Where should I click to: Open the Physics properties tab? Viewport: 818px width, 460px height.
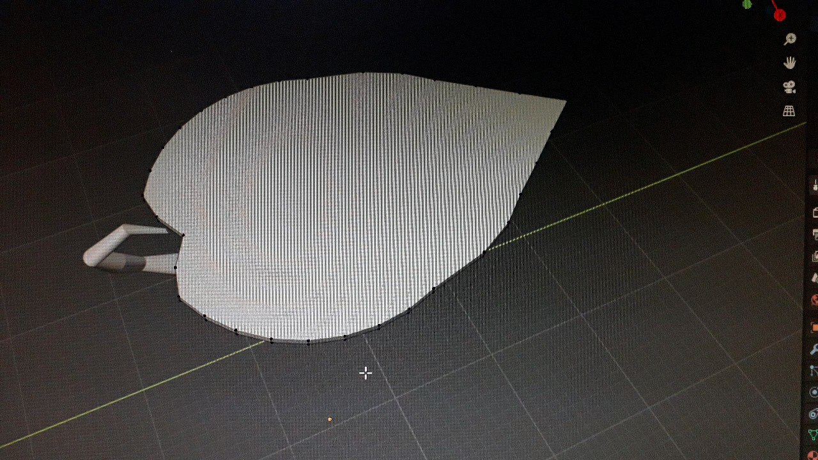tap(815, 392)
